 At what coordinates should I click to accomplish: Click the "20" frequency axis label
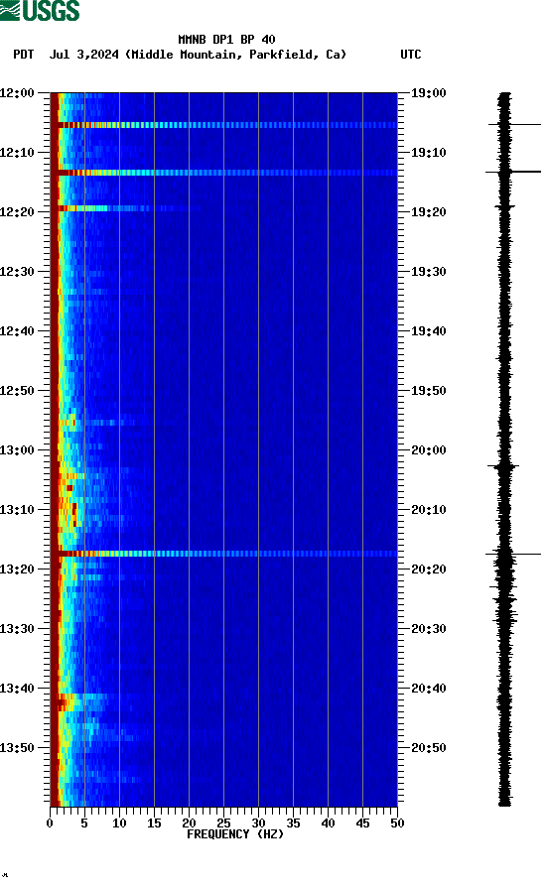coord(189,823)
